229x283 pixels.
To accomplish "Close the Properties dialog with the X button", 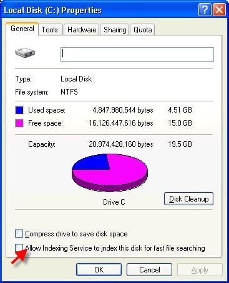I will (219, 10).
